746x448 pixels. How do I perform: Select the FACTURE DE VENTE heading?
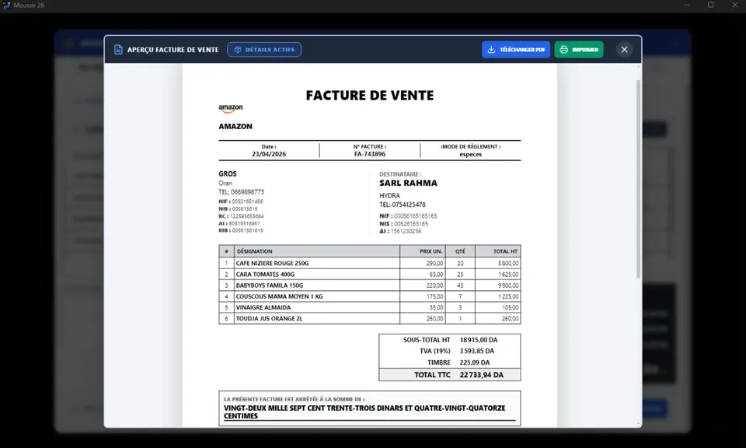(x=370, y=95)
